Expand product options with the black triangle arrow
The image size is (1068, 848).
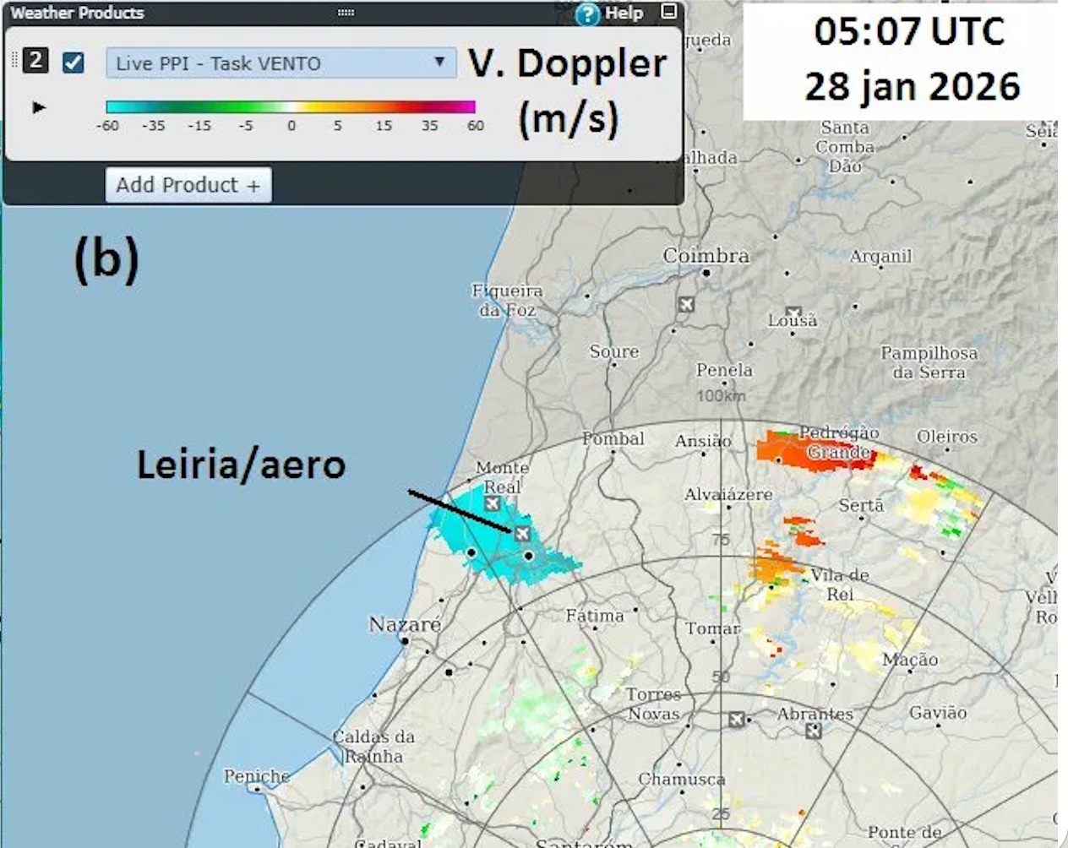[x=39, y=107]
